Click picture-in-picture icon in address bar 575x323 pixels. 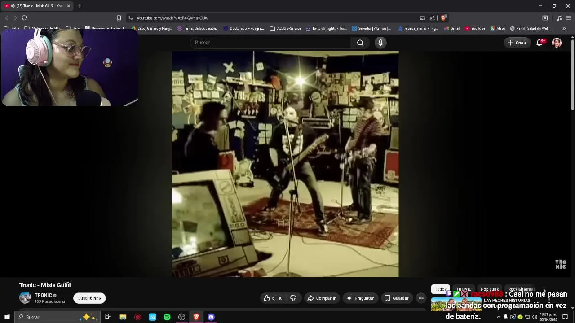[x=422, y=18]
